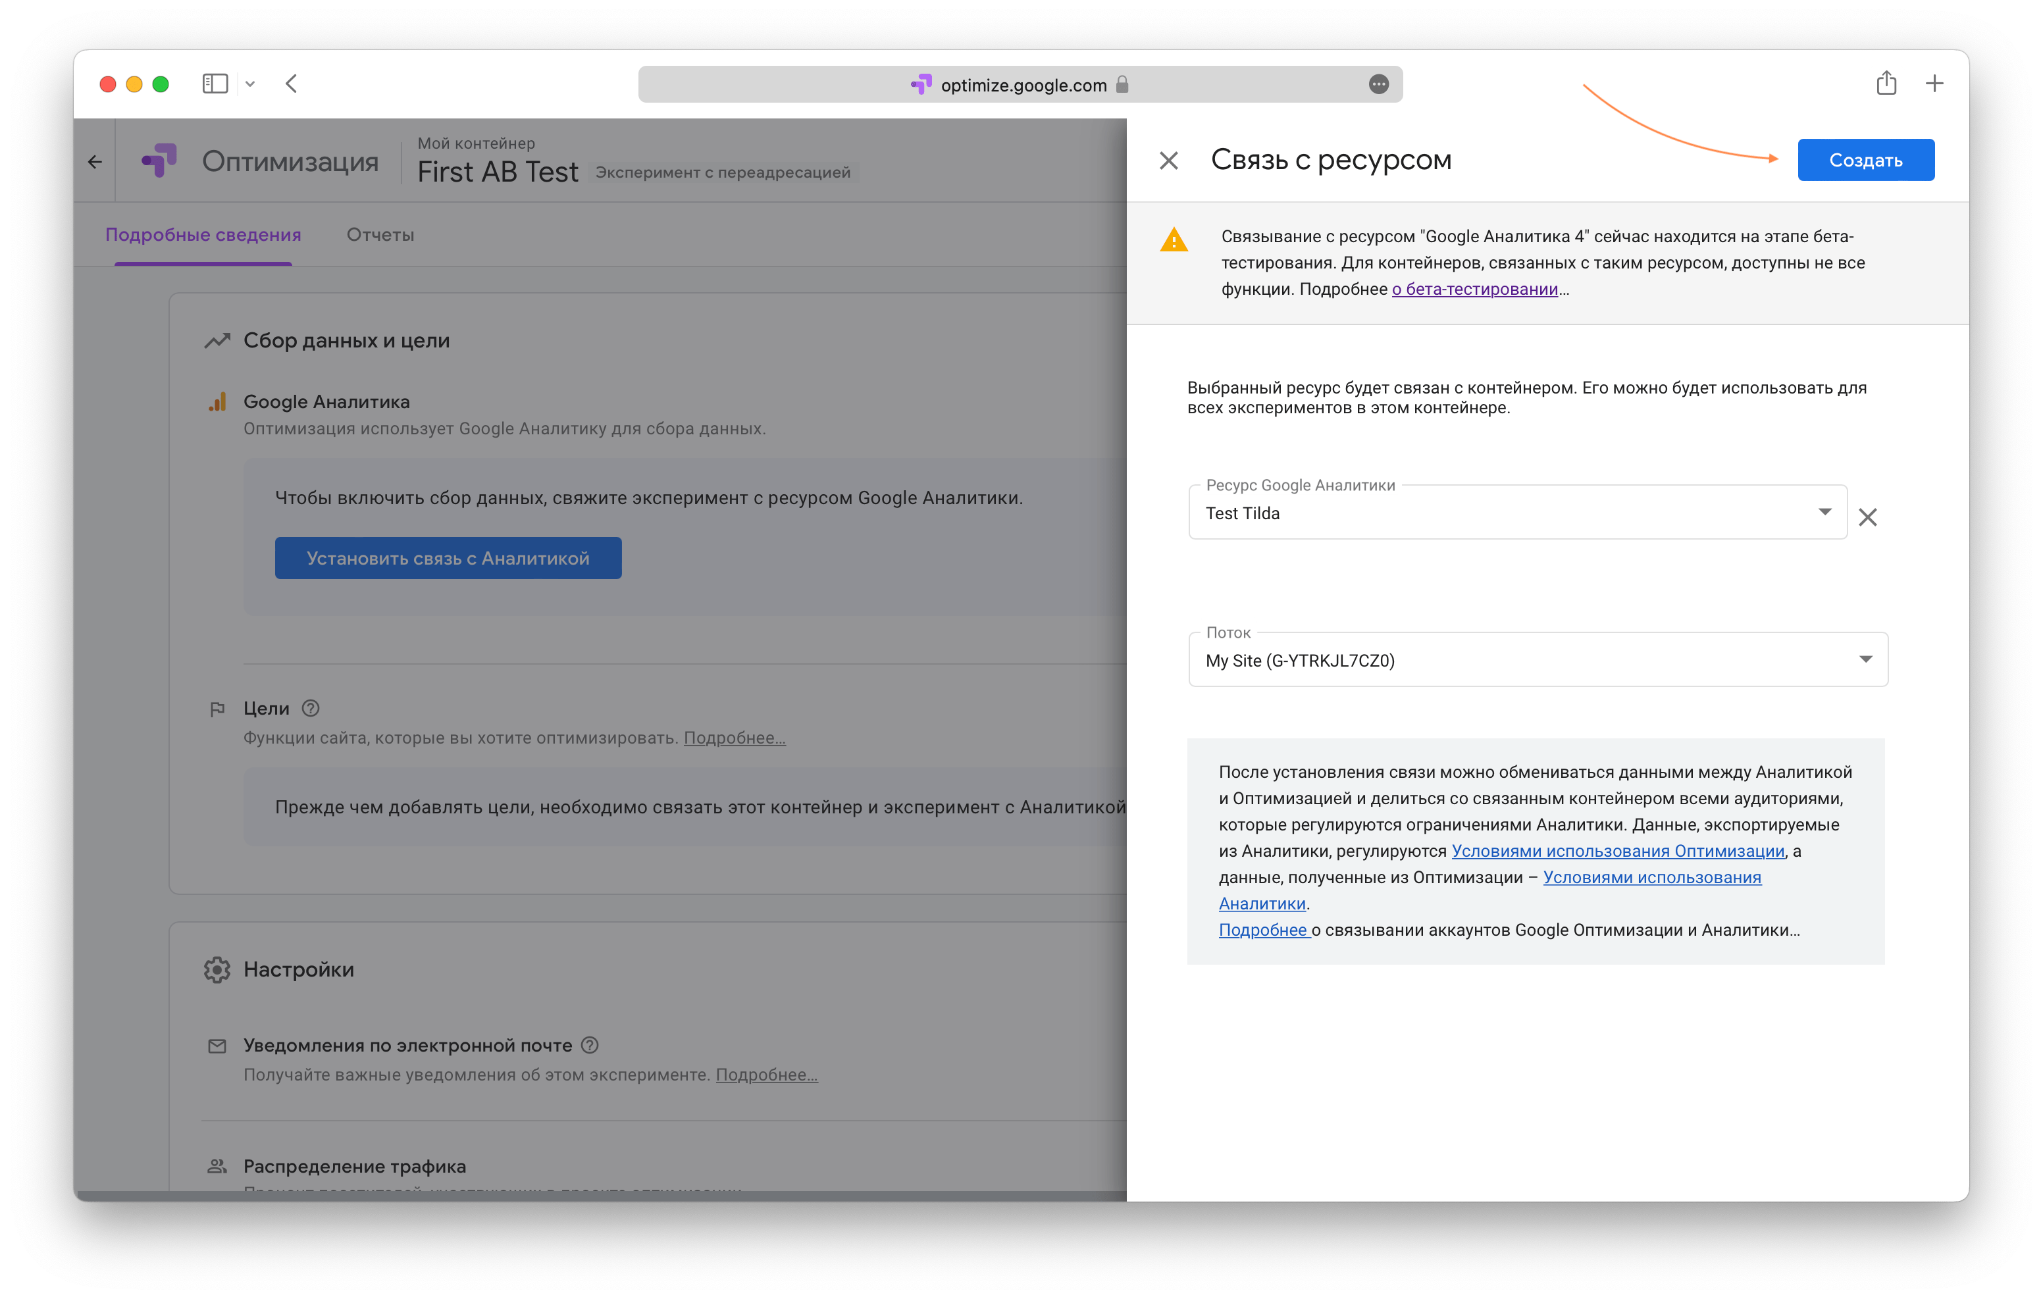Follow the Подробнее link about linking accounts

point(1263,929)
